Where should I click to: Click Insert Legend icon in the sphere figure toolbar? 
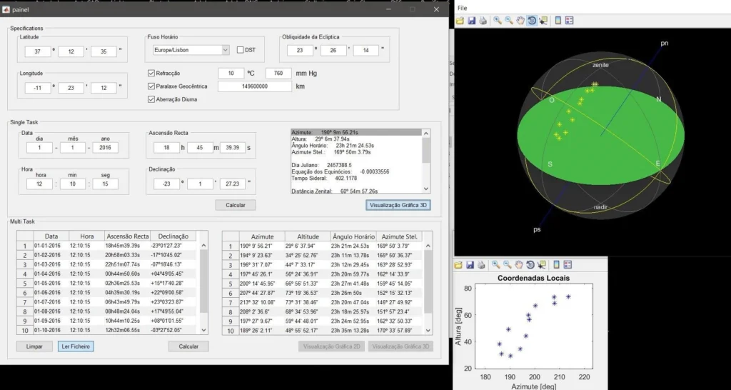click(569, 21)
